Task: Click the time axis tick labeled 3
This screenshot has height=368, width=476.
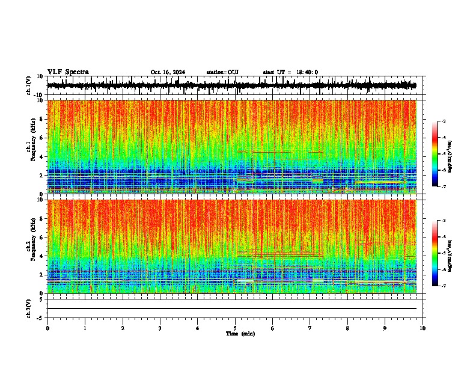Action: (160, 328)
